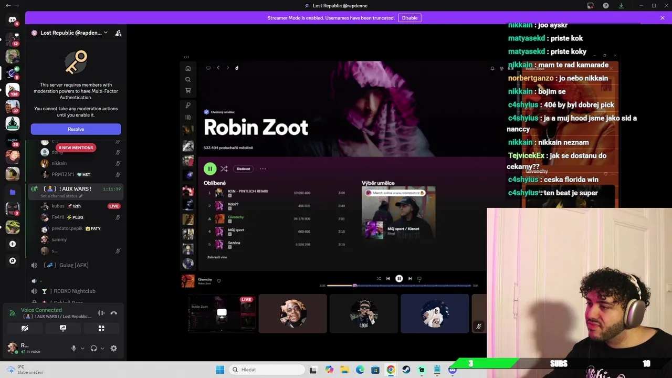This screenshot has height=378, width=672.
Task: Select user kubus in voice channel
Action: point(81,206)
